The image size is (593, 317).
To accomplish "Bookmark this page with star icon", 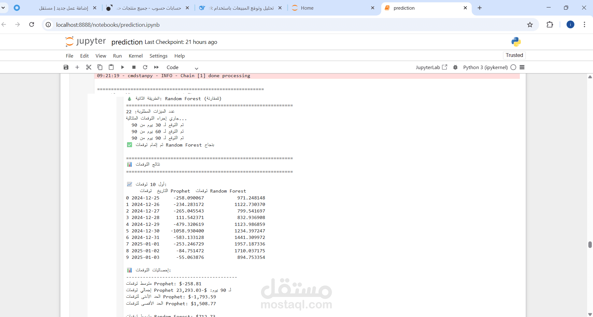I will (530, 25).
